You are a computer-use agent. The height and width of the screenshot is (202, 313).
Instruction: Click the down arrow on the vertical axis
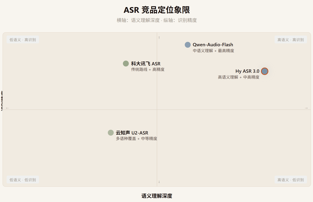(x=159, y=182)
